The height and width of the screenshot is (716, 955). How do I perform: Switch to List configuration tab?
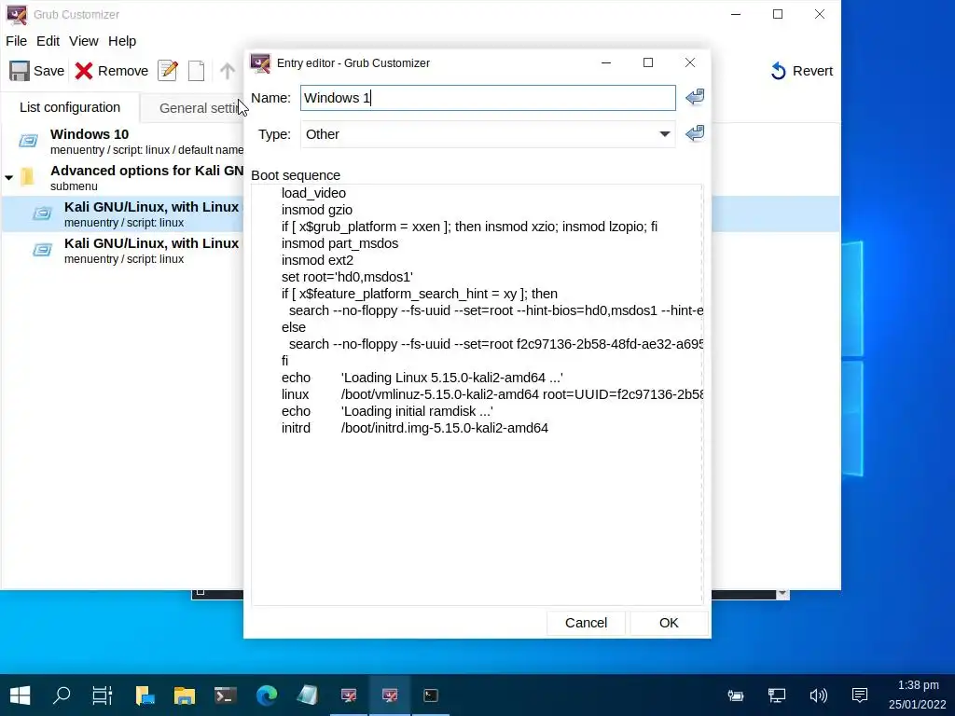69,107
